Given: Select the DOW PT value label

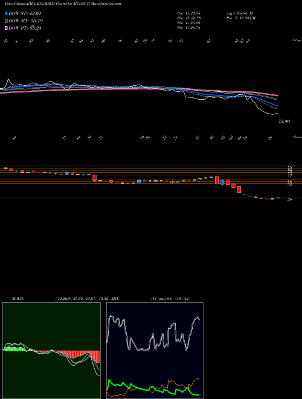Looking at the screenshot, I should pos(25,28).
